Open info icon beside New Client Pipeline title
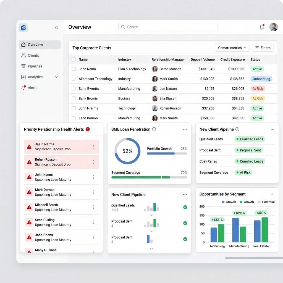 237,129
